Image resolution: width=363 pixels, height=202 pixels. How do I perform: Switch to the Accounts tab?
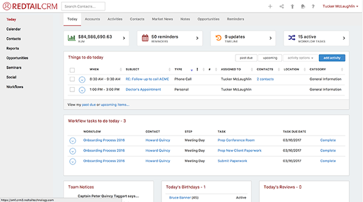92,19
